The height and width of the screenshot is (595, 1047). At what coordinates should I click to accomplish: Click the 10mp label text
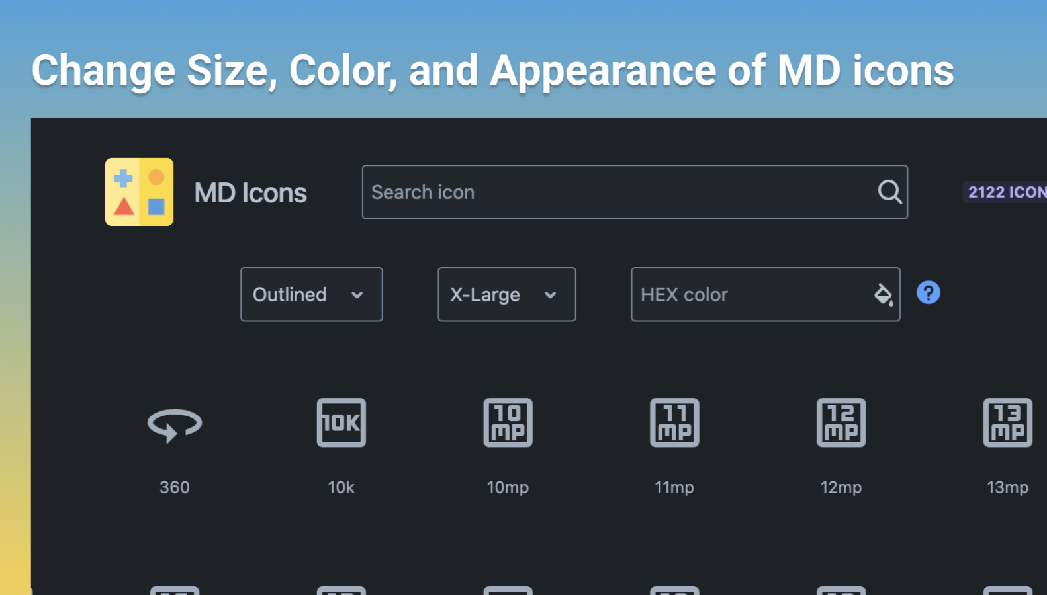pyautogui.click(x=508, y=487)
